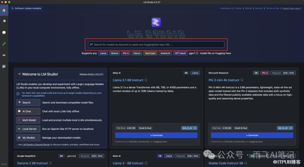304x167 pixels.
Task: Click info icon on Phi 3 mini Q4_K_M badge
Action: (291, 128)
